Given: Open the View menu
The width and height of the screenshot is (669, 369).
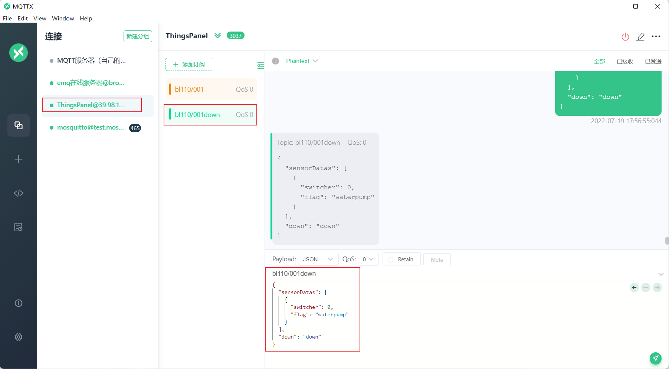Looking at the screenshot, I should point(40,18).
